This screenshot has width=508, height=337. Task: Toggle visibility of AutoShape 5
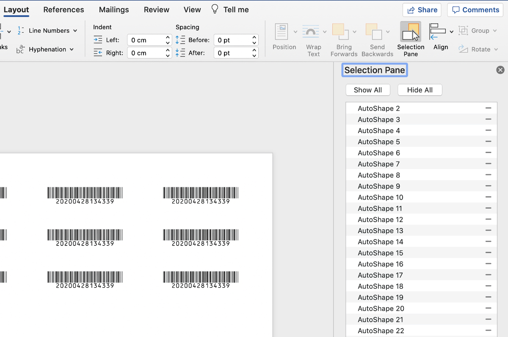pyautogui.click(x=489, y=142)
